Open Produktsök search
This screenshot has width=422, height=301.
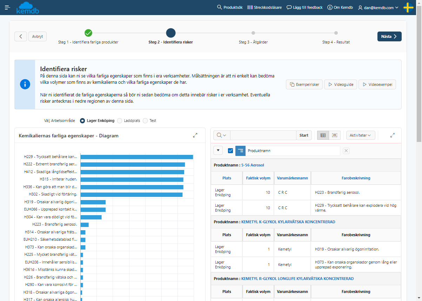tap(230, 7)
